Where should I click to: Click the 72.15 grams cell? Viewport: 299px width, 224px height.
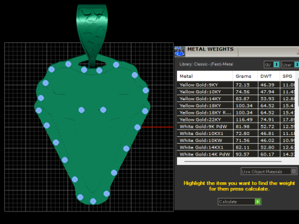245,85
